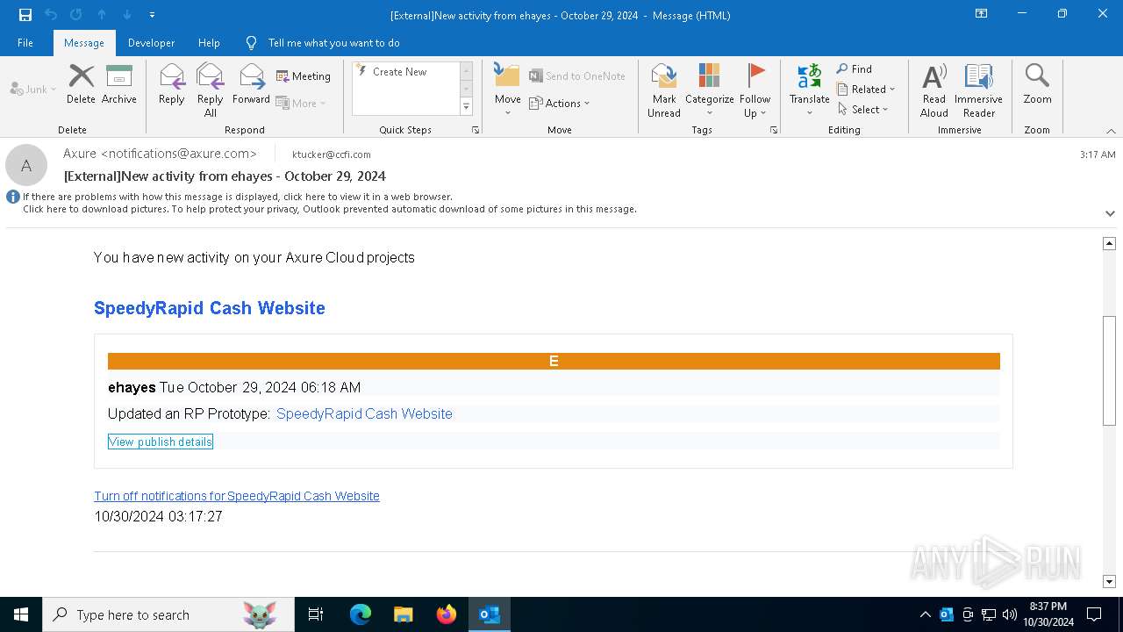Screen dimensions: 1123x632
Task: Click the Undo arrow in quick access toolbar
Action: pyautogui.click(x=51, y=14)
